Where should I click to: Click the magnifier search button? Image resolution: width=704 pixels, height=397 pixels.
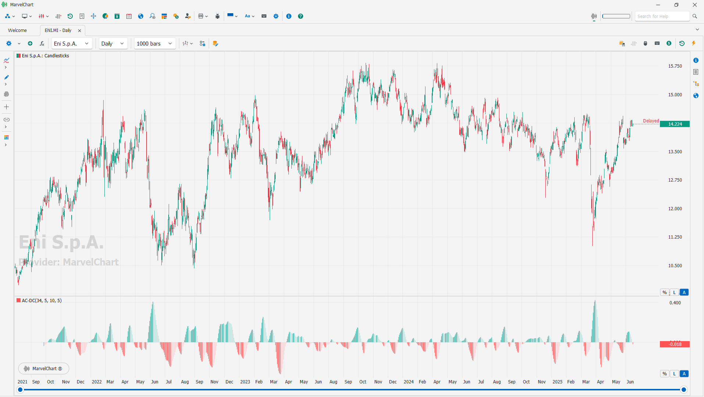tap(695, 16)
